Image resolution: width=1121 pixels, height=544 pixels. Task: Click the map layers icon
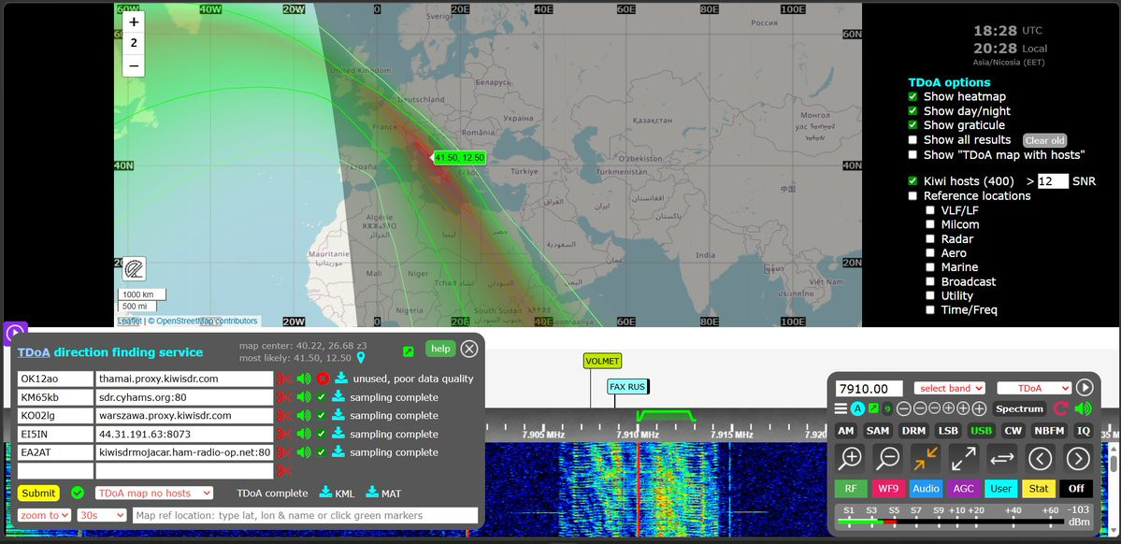135,269
